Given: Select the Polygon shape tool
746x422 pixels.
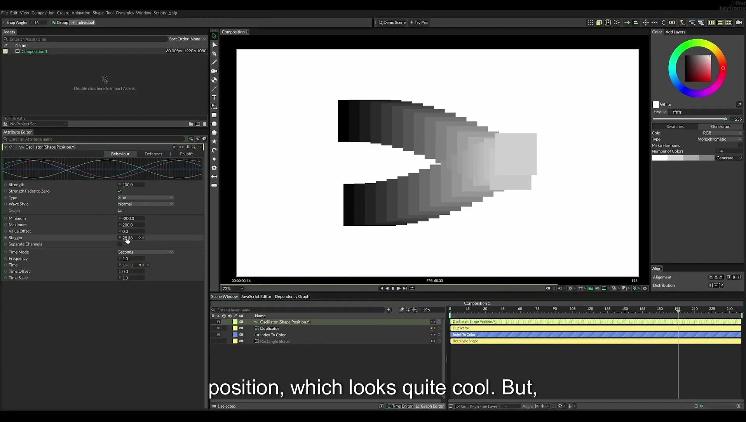Looking at the screenshot, I should [214, 133].
